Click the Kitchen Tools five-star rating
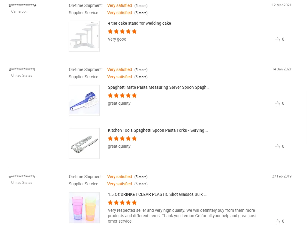Screen dimensions: 307x225 click(122, 138)
